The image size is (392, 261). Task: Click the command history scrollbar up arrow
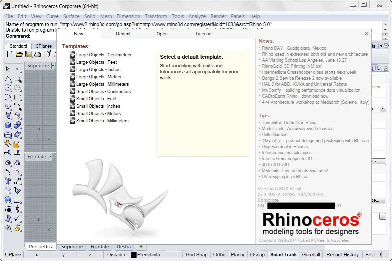coord(385,24)
